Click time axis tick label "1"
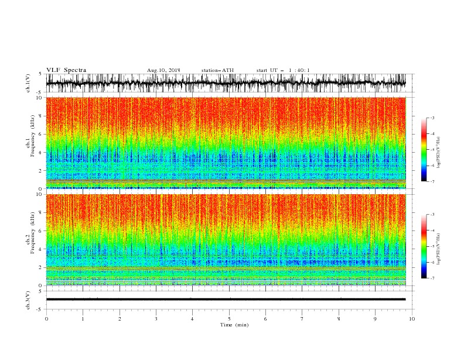The height and width of the screenshot is (358, 464). click(83, 319)
